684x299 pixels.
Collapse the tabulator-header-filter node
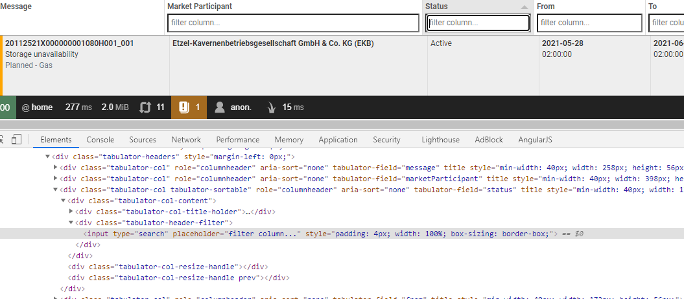71,223
